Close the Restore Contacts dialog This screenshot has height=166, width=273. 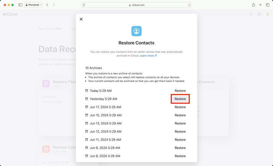(81, 19)
